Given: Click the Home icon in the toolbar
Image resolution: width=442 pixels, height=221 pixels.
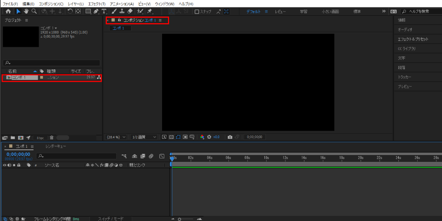Looking at the screenshot, I should [x=8, y=11].
